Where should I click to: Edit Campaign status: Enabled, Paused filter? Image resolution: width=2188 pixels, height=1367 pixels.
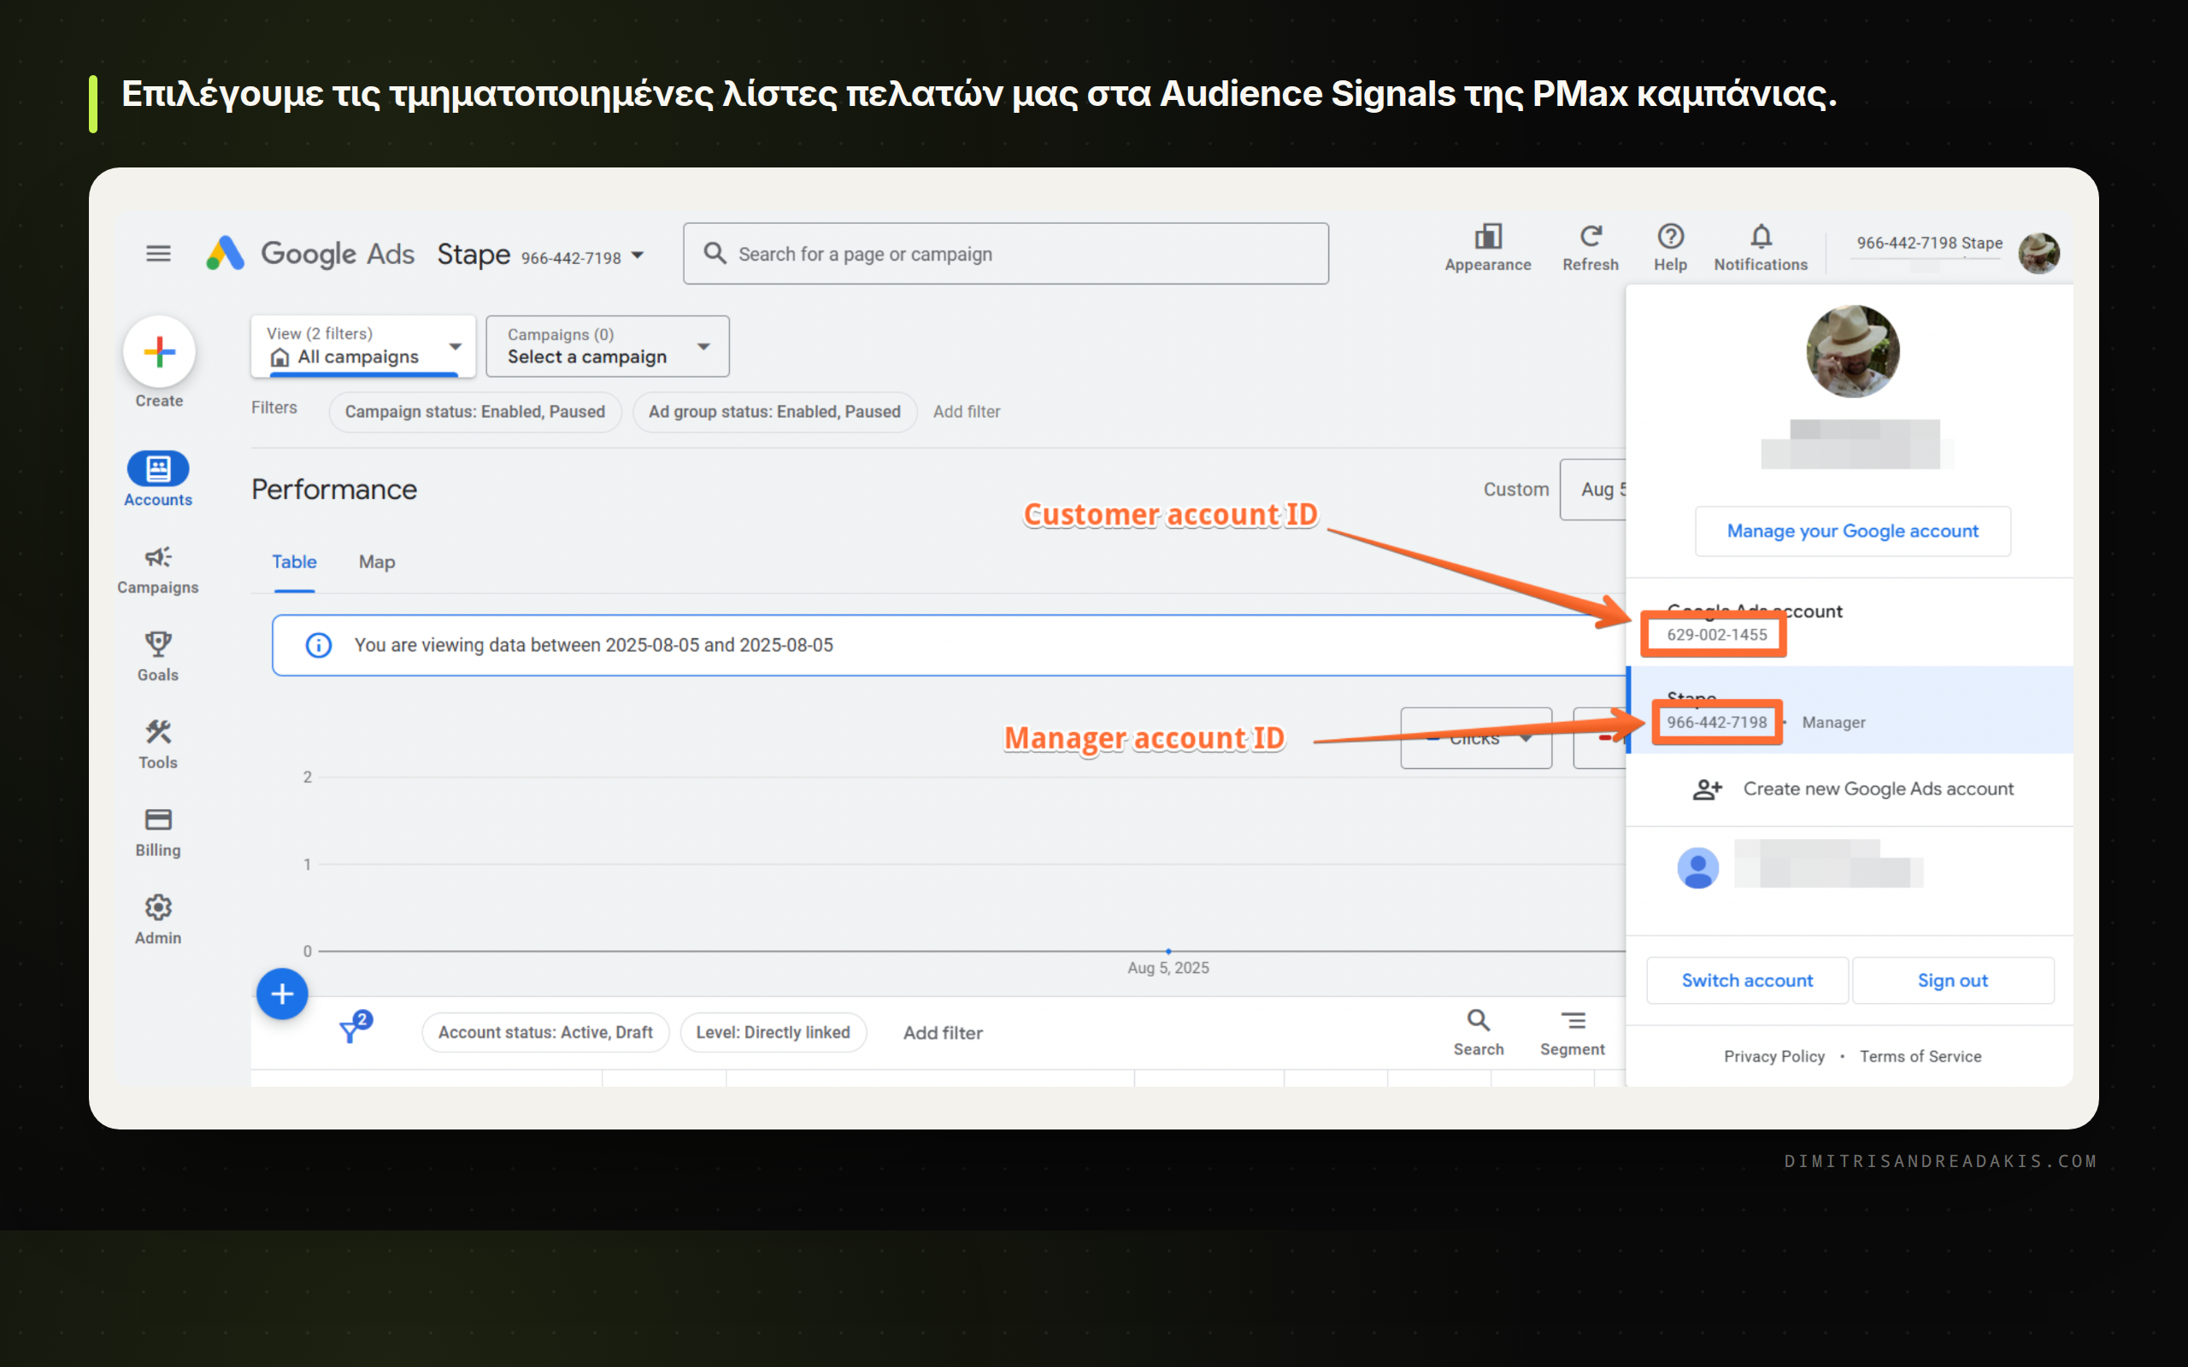pos(474,413)
